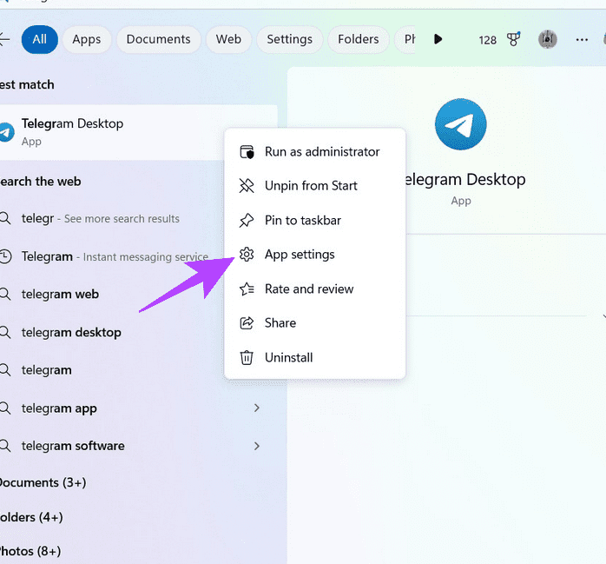The image size is (606, 564).
Task: Select Rate and review menu entry
Action: point(315,289)
